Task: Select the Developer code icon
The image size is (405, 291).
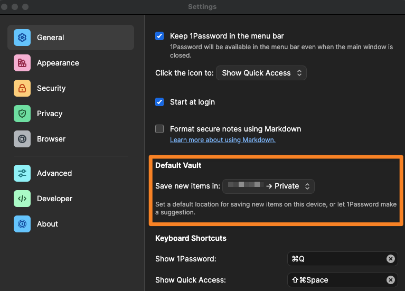Action: [22, 199]
